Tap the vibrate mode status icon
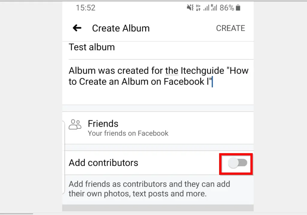Screen dimensions: 307x215 tap(190, 8)
